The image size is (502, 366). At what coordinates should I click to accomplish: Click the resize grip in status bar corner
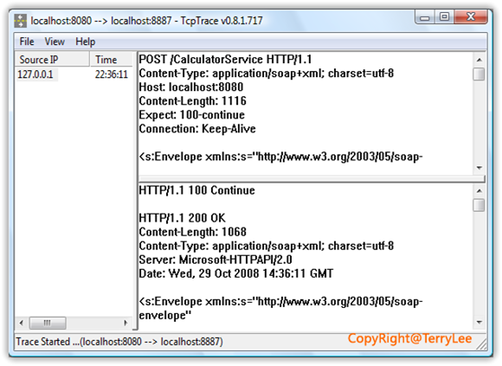point(482,344)
